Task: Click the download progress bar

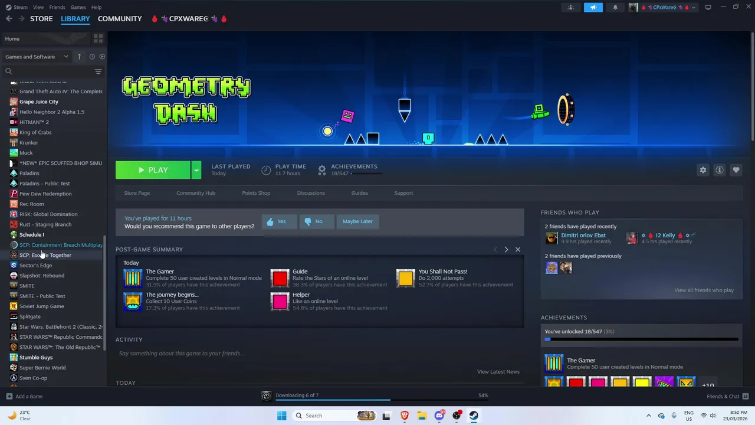Action: click(383, 400)
